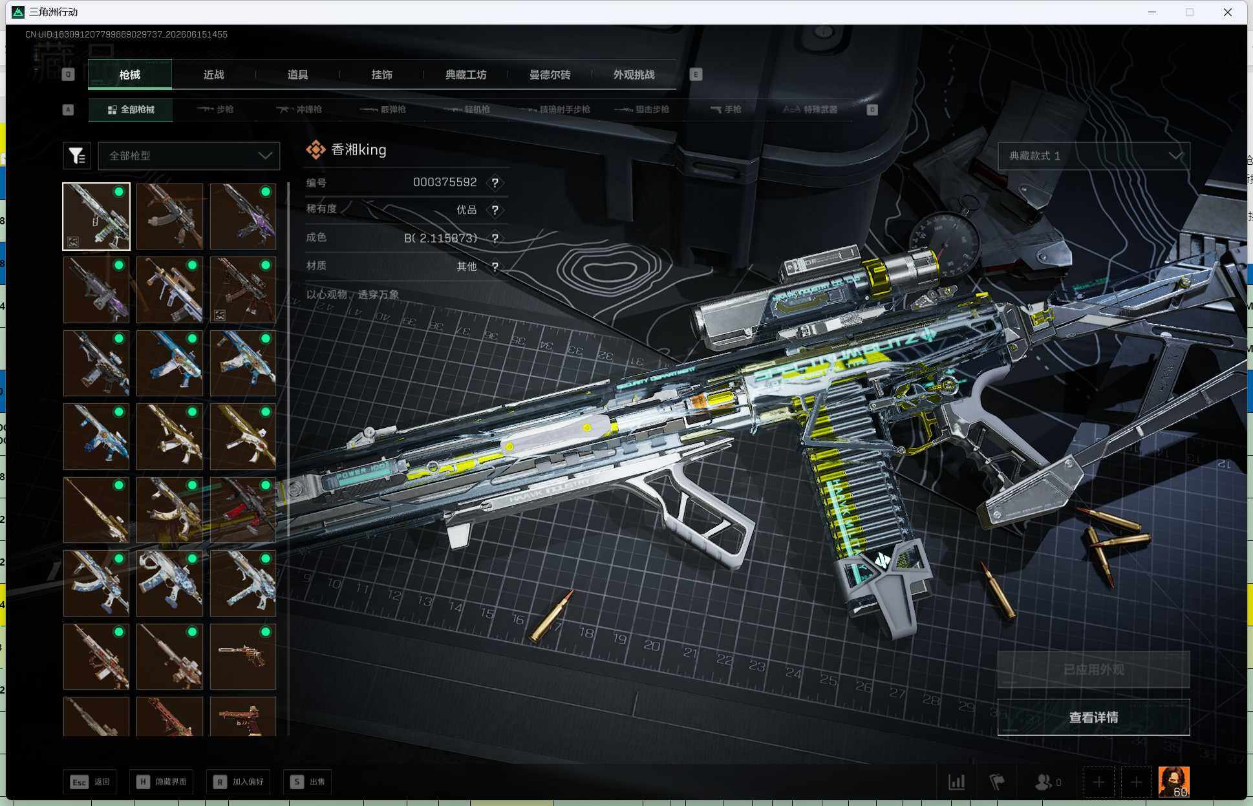The image size is (1253, 806).
Task: Switch to the 近战 tab
Action: click(214, 74)
